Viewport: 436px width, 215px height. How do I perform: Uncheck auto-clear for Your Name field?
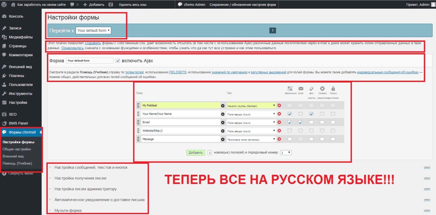[x=311, y=114]
